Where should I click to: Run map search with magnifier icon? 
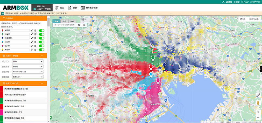(84, 25)
